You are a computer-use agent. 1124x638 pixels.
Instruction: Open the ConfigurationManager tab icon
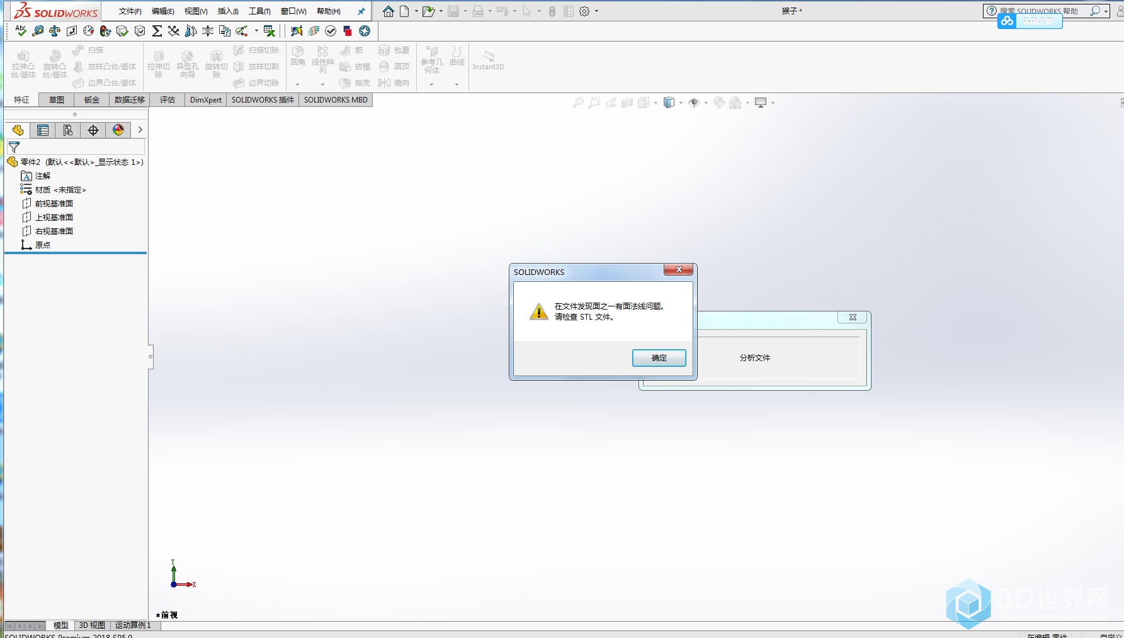[x=68, y=130]
